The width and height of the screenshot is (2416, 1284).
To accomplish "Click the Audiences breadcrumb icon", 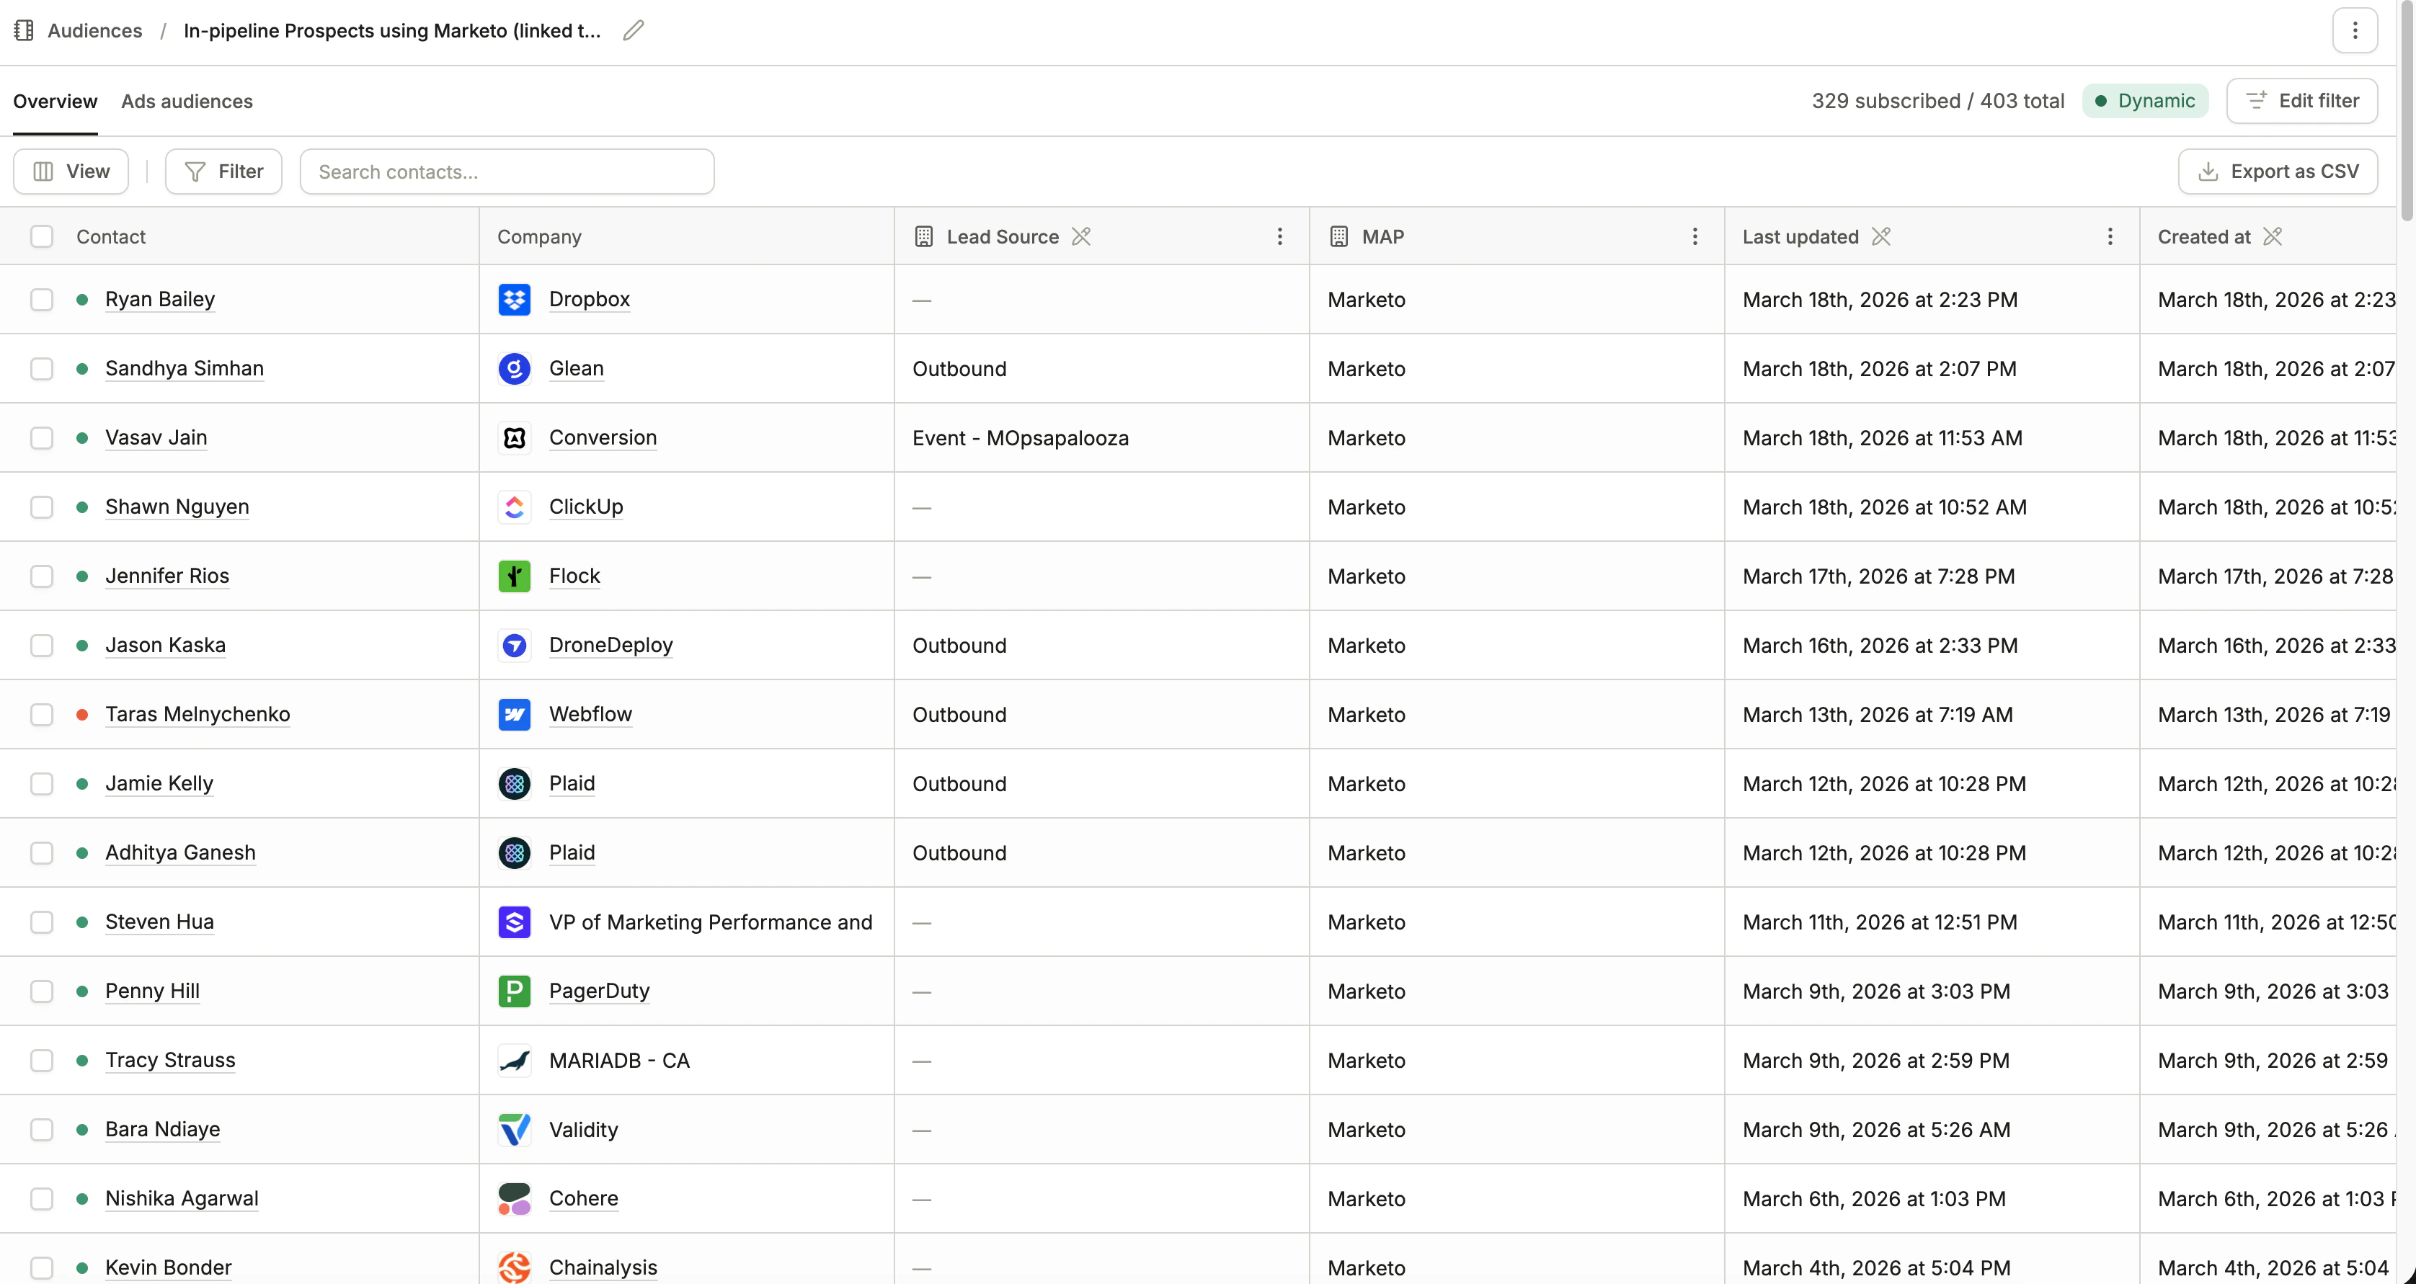I will pyautogui.click(x=25, y=31).
